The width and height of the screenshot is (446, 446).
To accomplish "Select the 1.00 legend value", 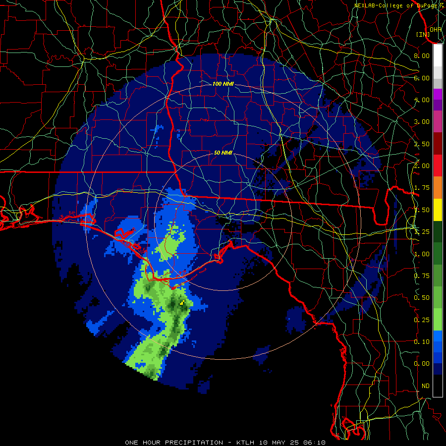I will click(x=422, y=254).
